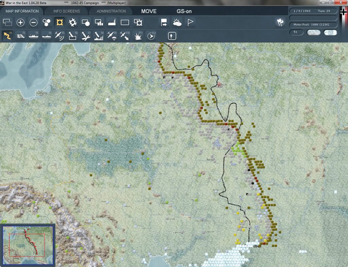Screen dimensions: 348x267
Task: Select the circular arrow F12 icon
Action: 151,36
